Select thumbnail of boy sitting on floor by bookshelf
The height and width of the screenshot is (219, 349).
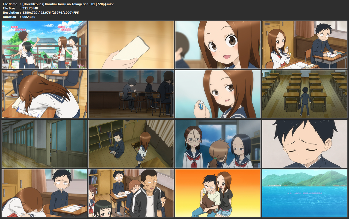[x=131, y=144]
